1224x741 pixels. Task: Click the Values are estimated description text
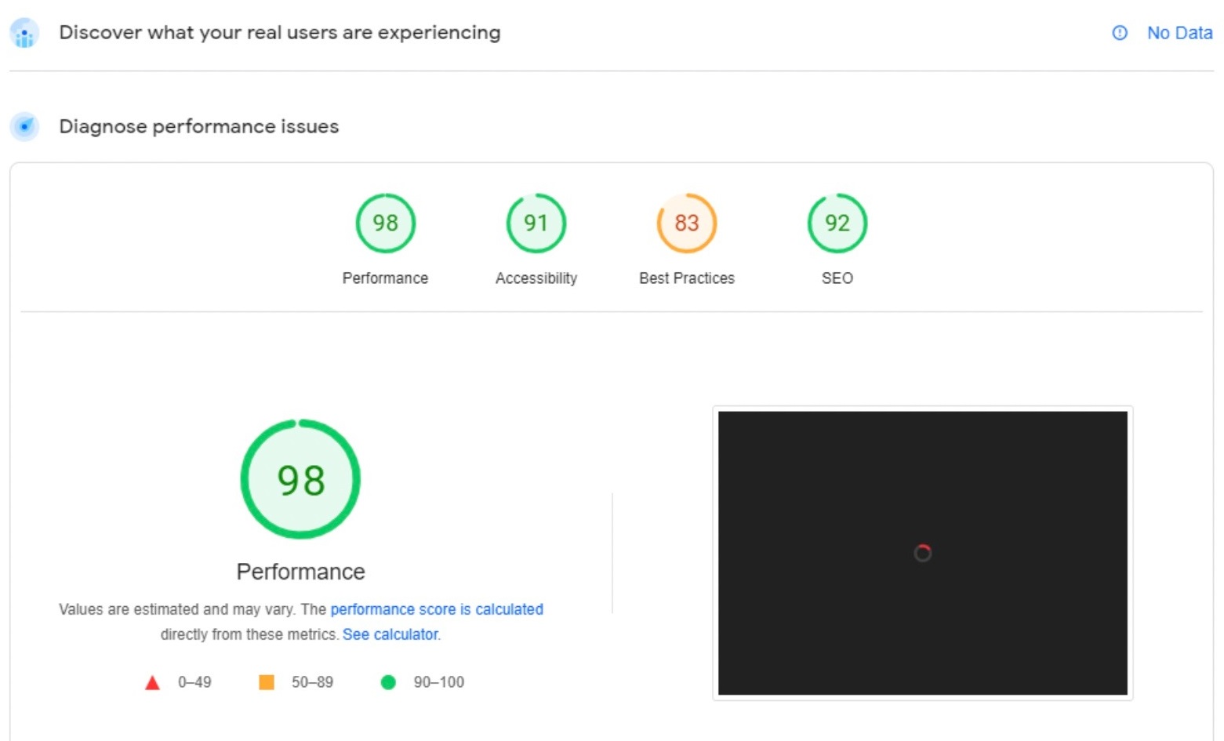coord(192,609)
